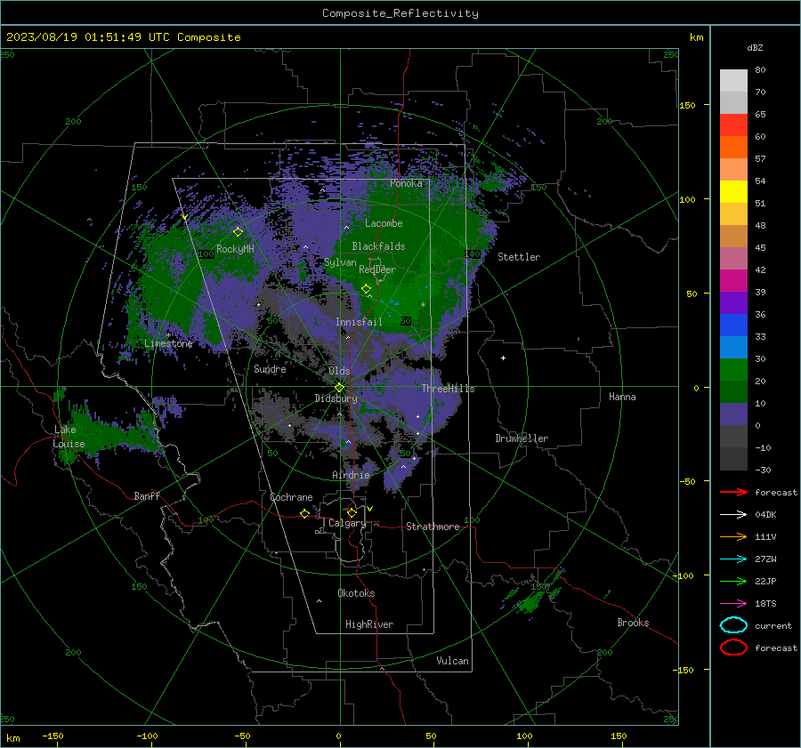This screenshot has height=748, width=801.
Task: Click the -100 tick on bottom axis
Action: (147, 736)
